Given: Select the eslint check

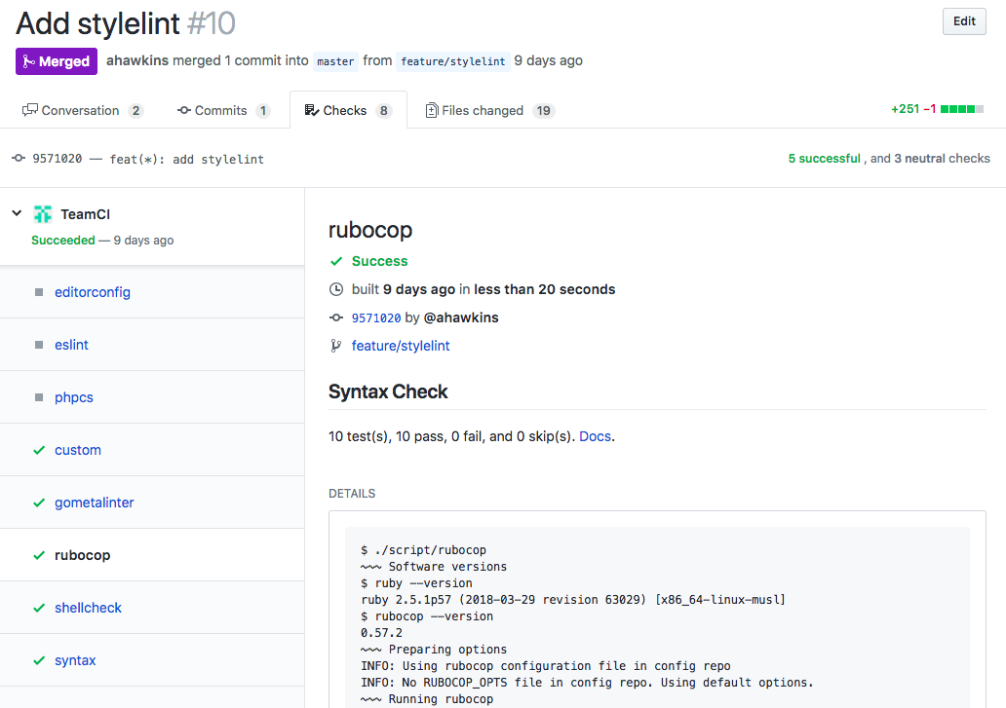Looking at the screenshot, I should (x=72, y=345).
